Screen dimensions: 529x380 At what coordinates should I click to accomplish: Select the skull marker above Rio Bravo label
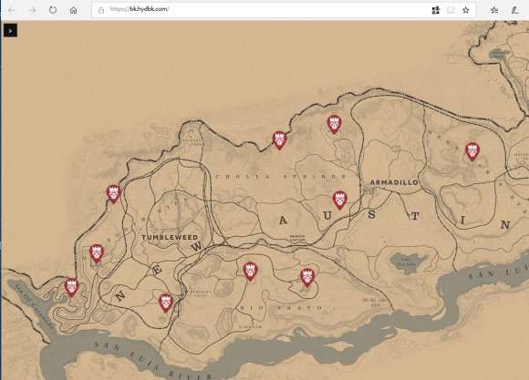pos(250,272)
